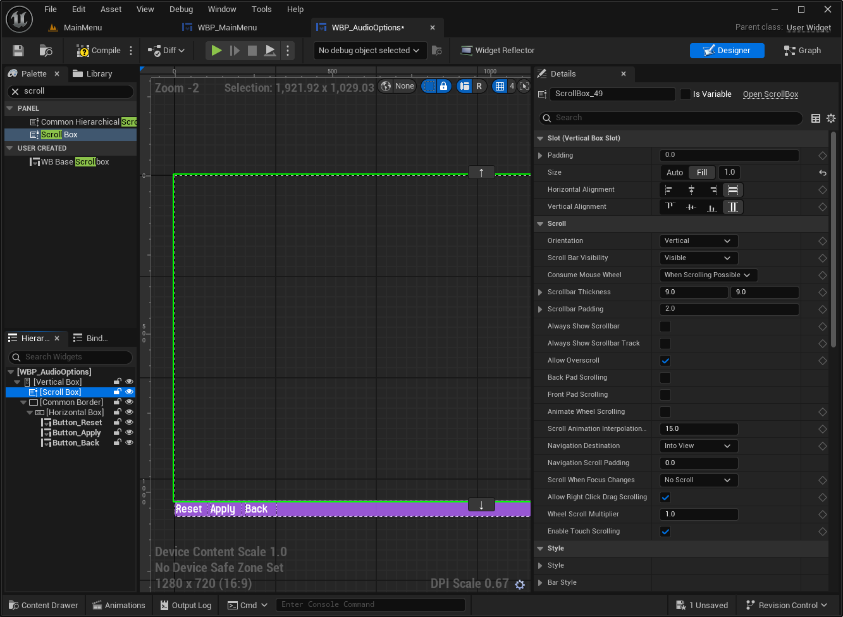Switch to the WBP_MainMenu tab
The width and height of the screenshot is (843, 617).
click(x=227, y=28)
